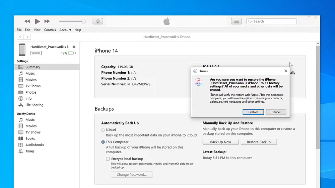
Task: Click Restore Backup button
Action: click(x=259, y=142)
